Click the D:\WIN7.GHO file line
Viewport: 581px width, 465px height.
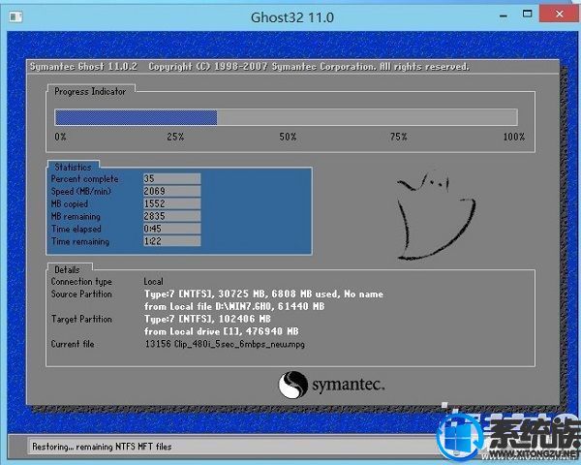234,306
